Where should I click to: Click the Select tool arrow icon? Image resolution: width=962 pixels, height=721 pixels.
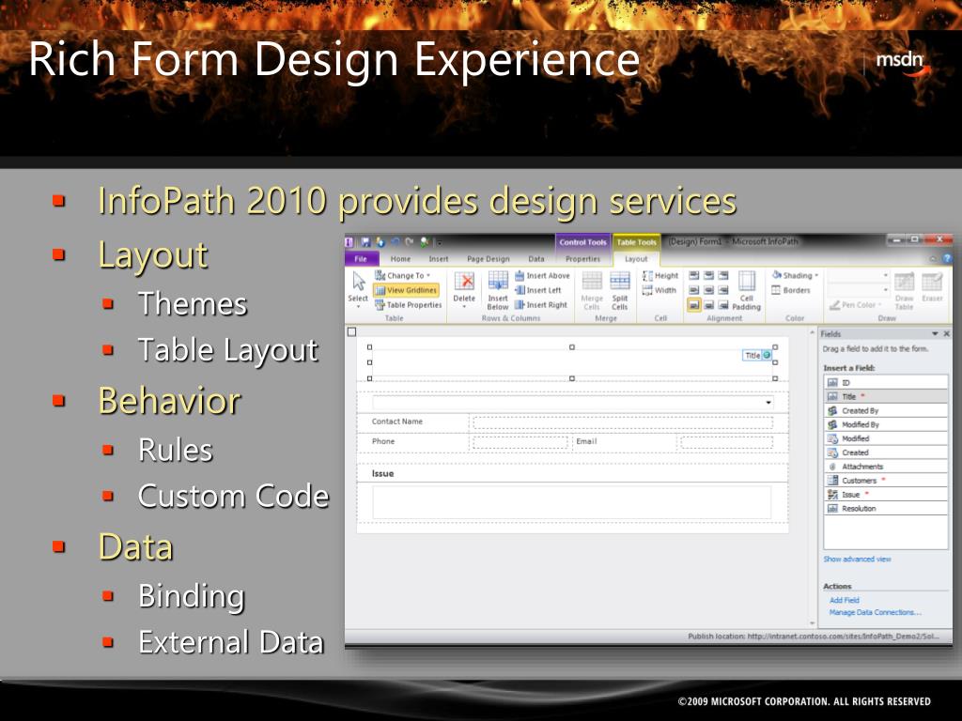(x=359, y=282)
